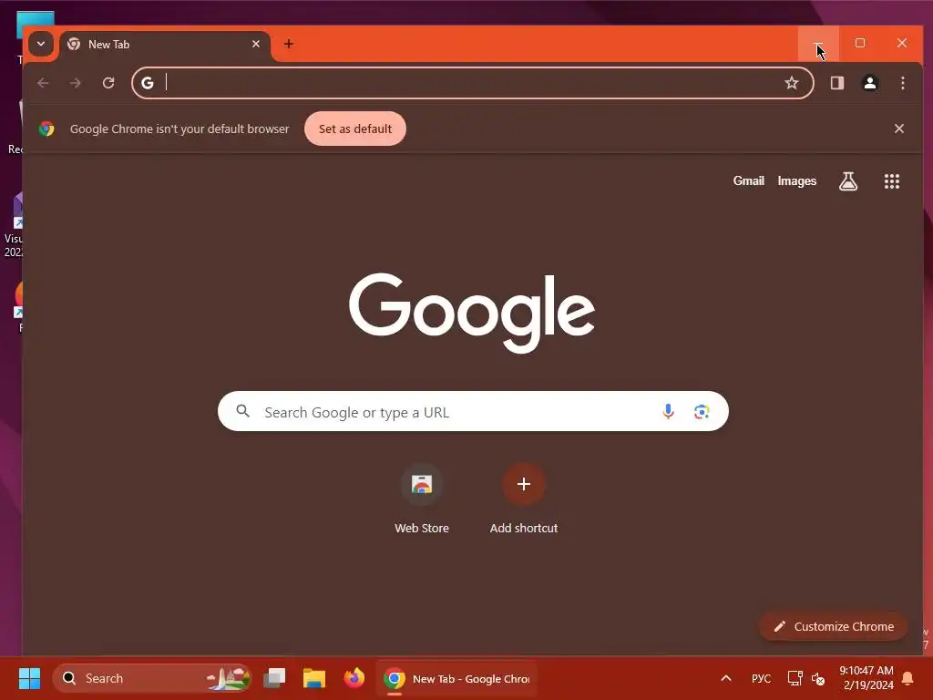Go back with the back arrow
Screen dimensions: 933x700
tap(43, 83)
